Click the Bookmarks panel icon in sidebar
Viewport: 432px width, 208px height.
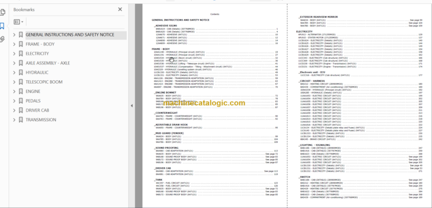[2, 26]
